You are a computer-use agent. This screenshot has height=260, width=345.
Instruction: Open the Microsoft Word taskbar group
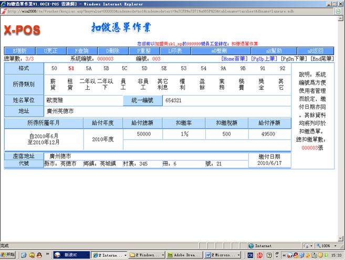click(x=223, y=255)
